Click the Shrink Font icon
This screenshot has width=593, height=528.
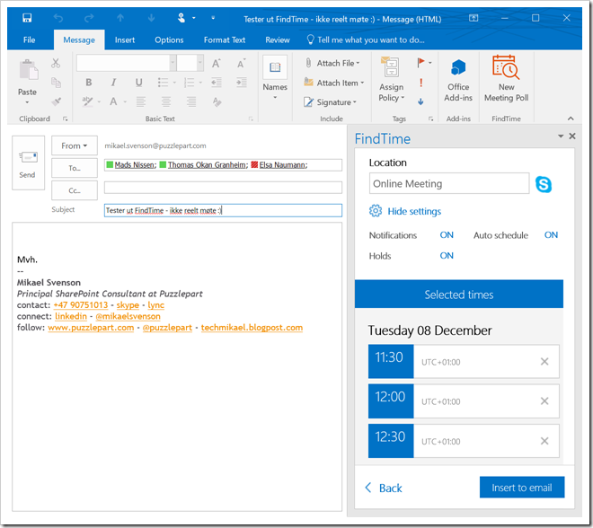tap(242, 63)
